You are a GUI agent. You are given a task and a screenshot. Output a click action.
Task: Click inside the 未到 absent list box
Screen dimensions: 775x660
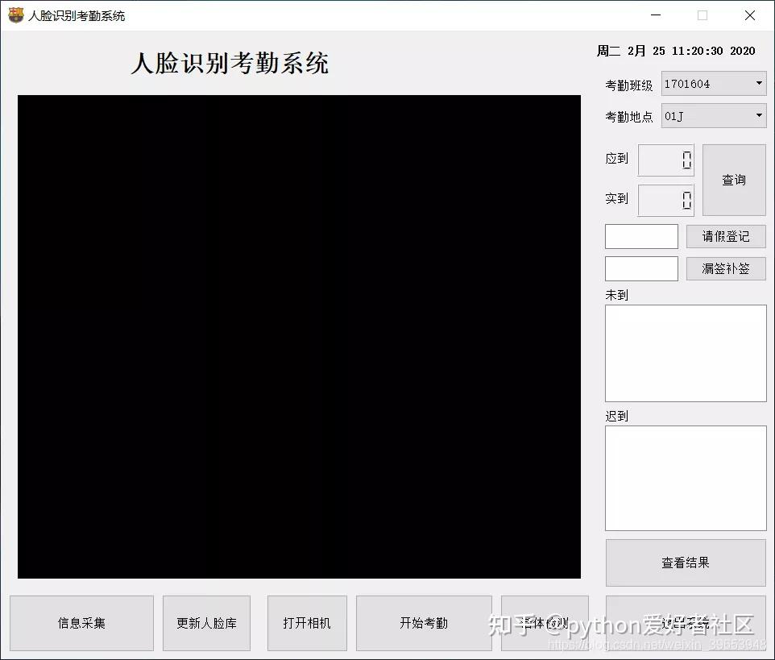point(685,353)
